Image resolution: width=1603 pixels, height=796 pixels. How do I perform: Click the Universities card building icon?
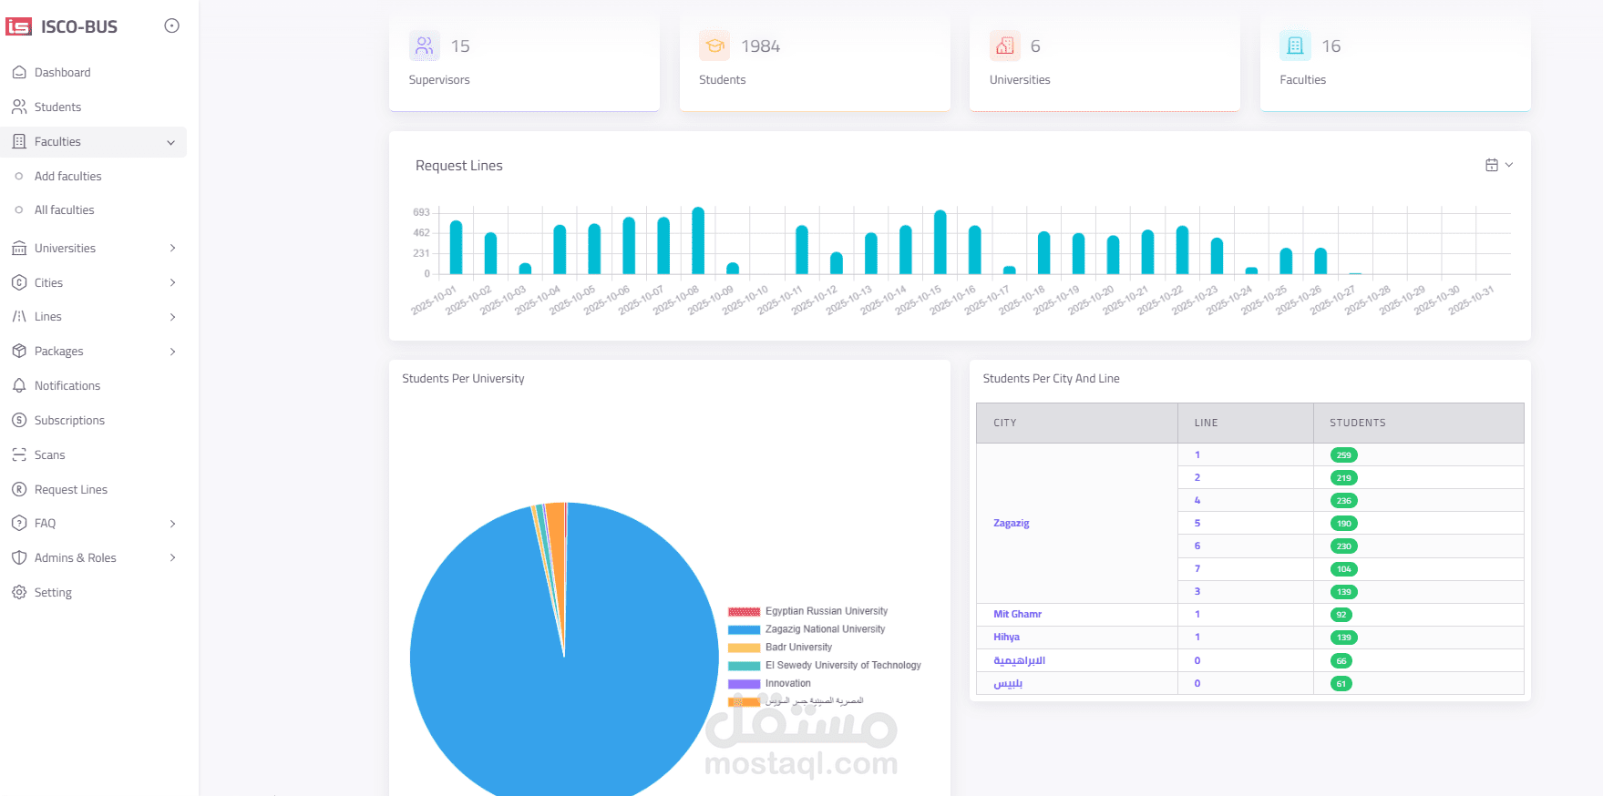(x=1005, y=46)
